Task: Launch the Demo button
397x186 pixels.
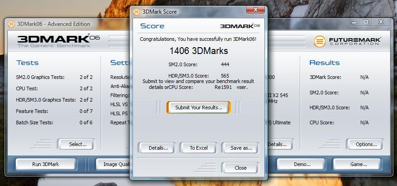Action: coord(301,164)
